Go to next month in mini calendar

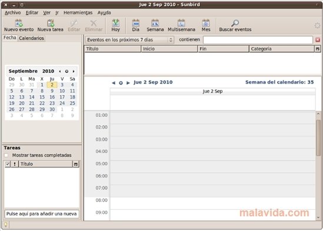pyautogui.click(x=74, y=71)
